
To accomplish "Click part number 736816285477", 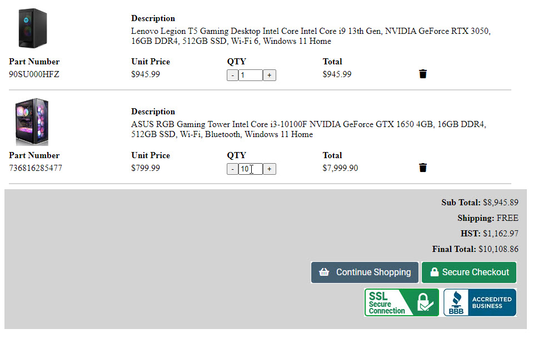I will [36, 168].
